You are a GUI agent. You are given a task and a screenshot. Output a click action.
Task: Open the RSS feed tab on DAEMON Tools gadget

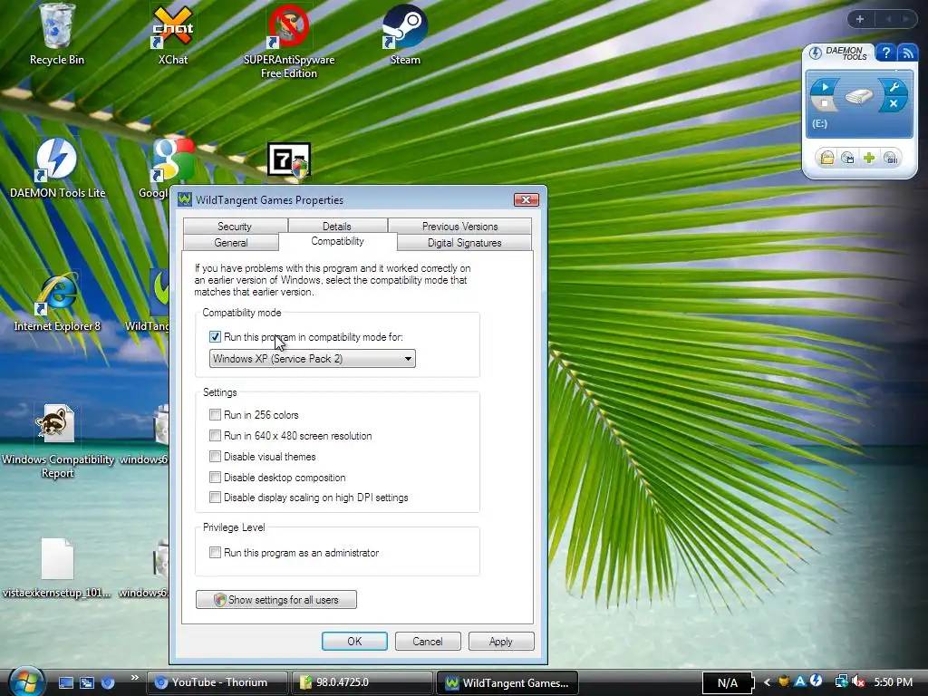906,53
